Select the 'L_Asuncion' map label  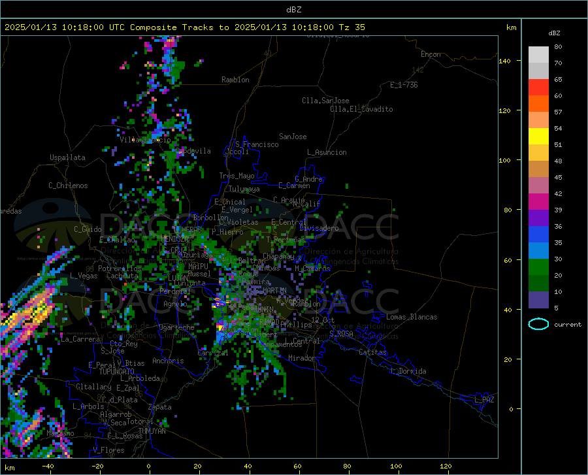[327, 152]
